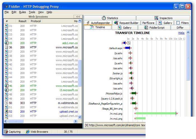The width and height of the screenshot is (196, 139).
Task: Click the globe icon of session 52
Action: point(6,111)
